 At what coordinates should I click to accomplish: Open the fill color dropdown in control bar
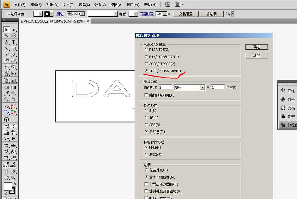tap(40, 14)
